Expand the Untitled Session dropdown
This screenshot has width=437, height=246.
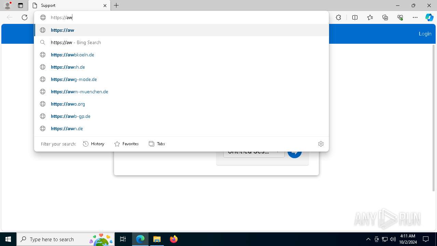254,152
